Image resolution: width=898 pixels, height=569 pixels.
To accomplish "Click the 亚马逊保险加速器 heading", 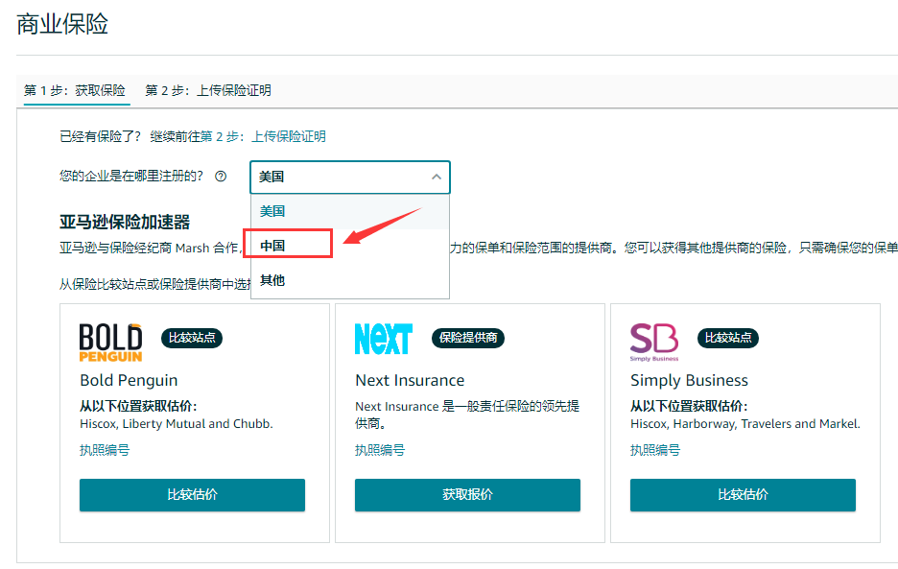I will tap(125, 223).
